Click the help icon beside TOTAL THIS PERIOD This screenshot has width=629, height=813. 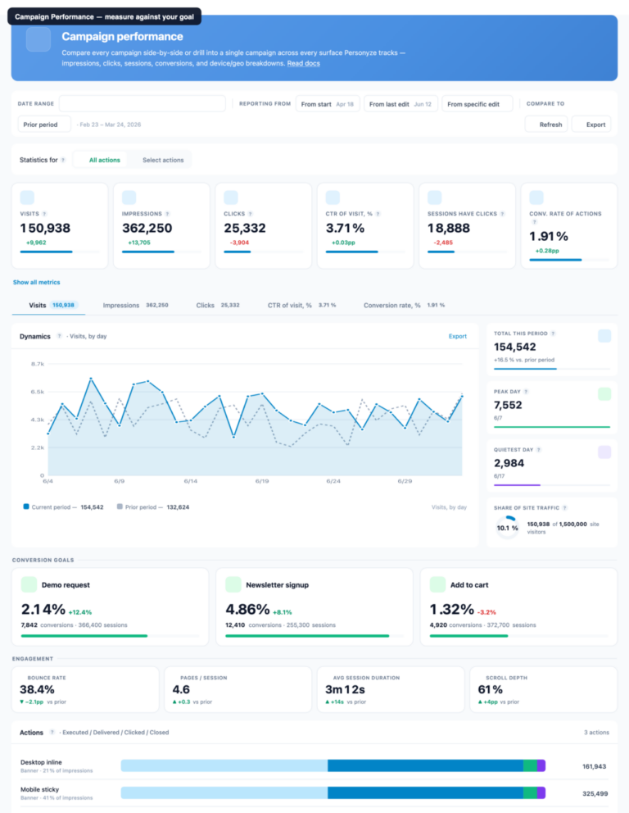click(x=553, y=334)
